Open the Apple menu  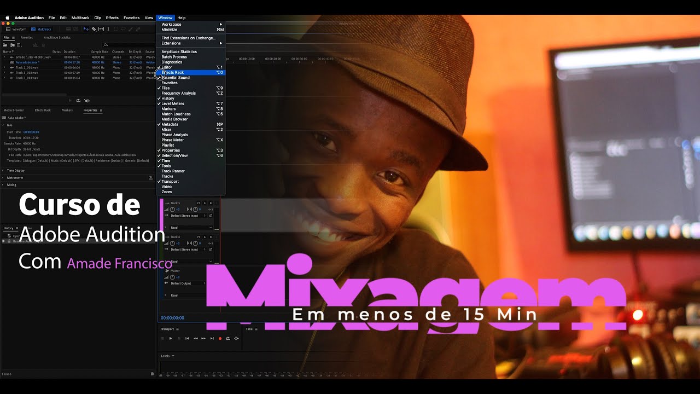pos(7,18)
